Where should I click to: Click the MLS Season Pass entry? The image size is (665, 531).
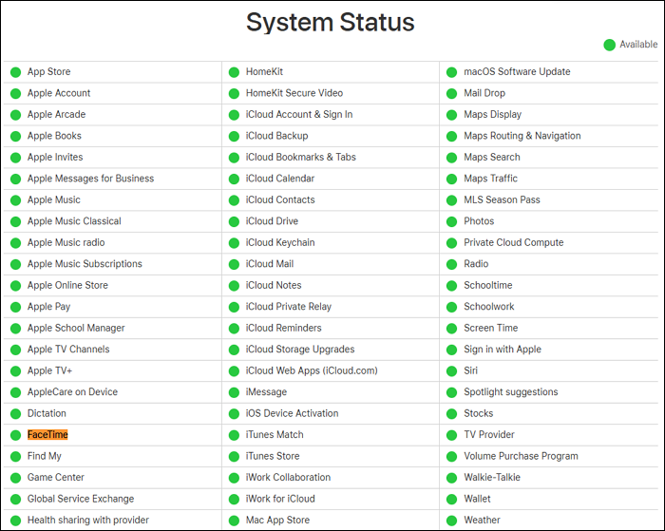502,199
